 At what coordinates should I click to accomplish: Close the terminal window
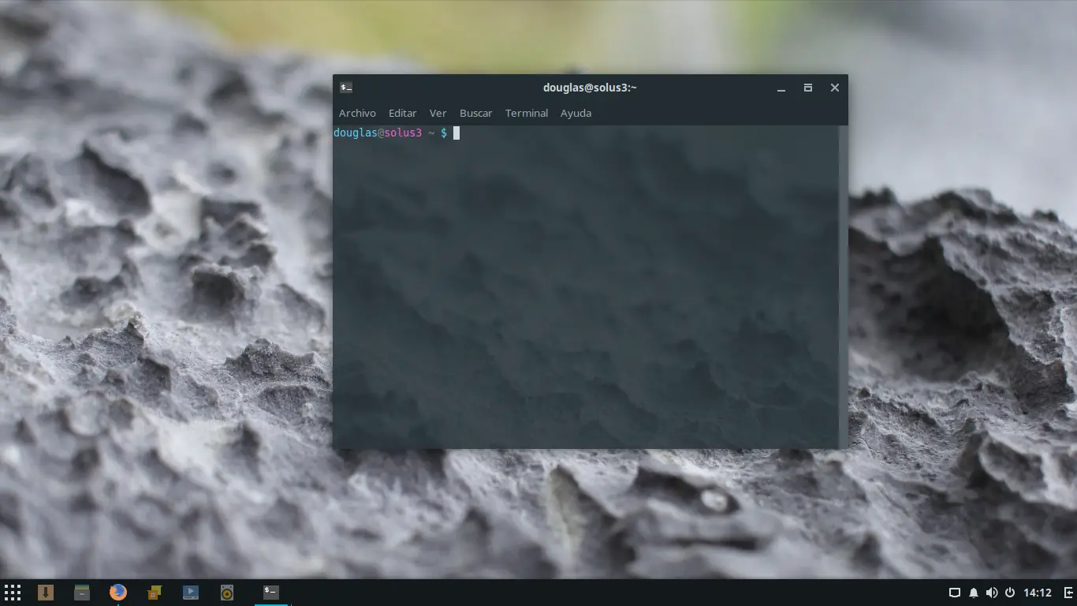[x=834, y=88]
